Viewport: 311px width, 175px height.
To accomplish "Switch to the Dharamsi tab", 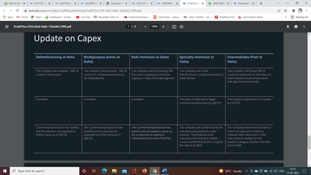I will point(243,3).
